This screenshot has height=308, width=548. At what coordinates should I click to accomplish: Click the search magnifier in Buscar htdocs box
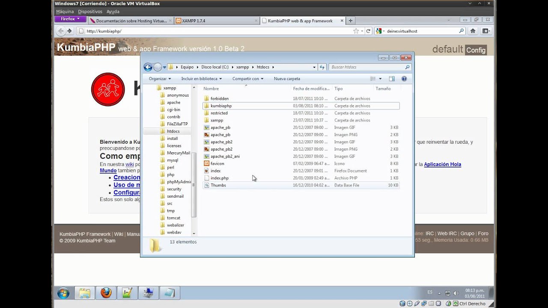tap(407, 67)
